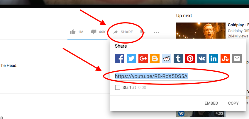Post to Reddit using its icon
This screenshot has height=119, width=249.
point(167,59)
